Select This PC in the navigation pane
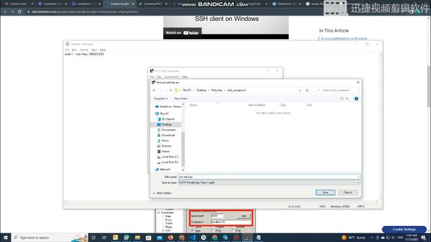The width and height of the screenshot is (431, 242). coord(162,114)
